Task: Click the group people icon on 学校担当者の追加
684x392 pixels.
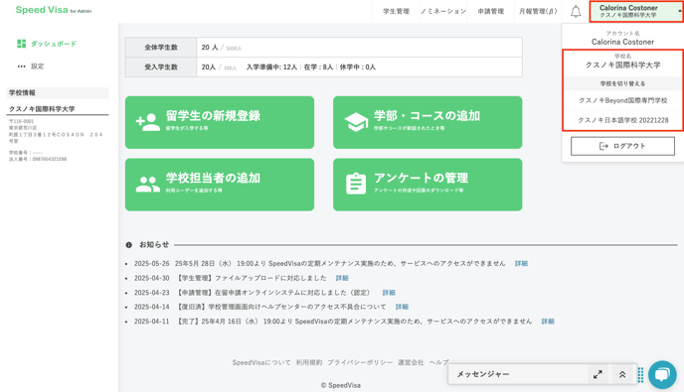Action: 148,185
